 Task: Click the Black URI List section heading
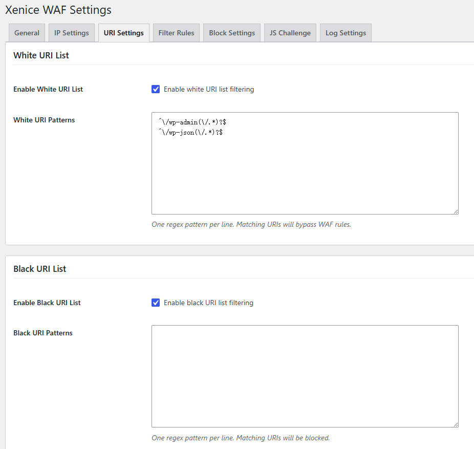[x=39, y=269]
